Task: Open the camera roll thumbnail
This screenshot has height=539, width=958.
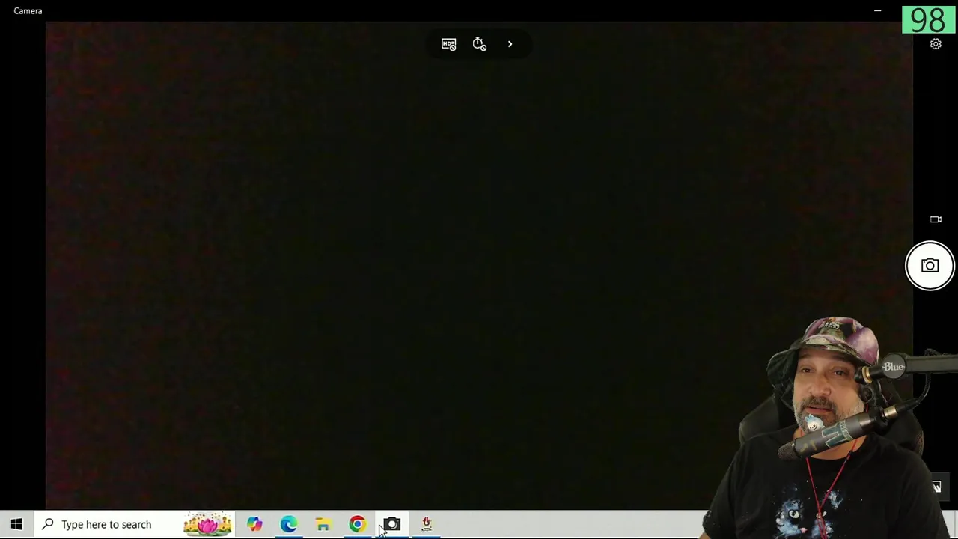Action: point(936,487)
